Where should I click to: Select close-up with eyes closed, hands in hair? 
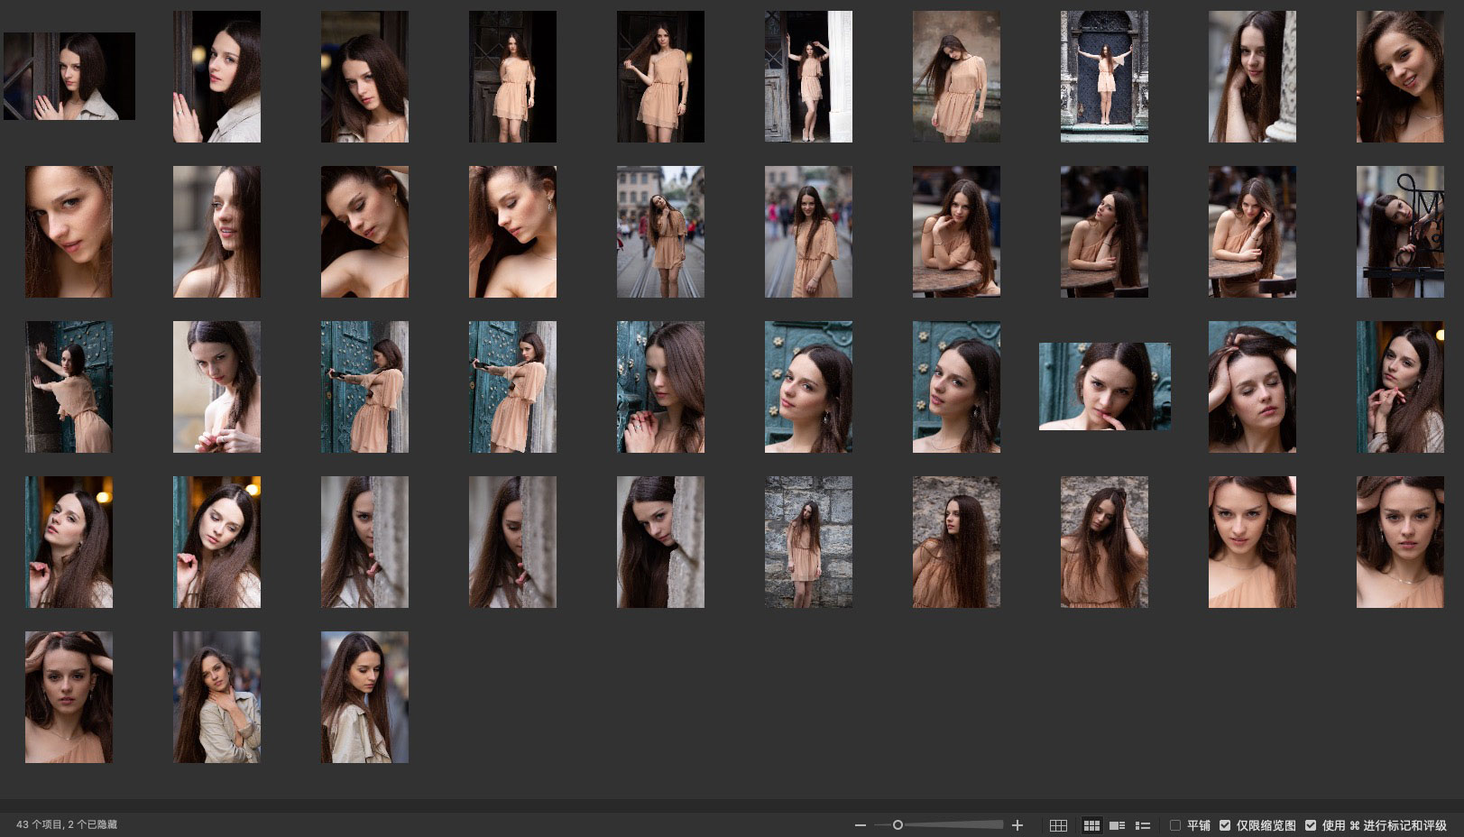point(1252,387)
